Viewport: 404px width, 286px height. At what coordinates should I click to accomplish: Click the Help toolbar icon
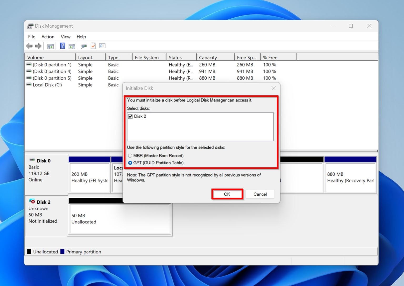[x=62, y=46]
